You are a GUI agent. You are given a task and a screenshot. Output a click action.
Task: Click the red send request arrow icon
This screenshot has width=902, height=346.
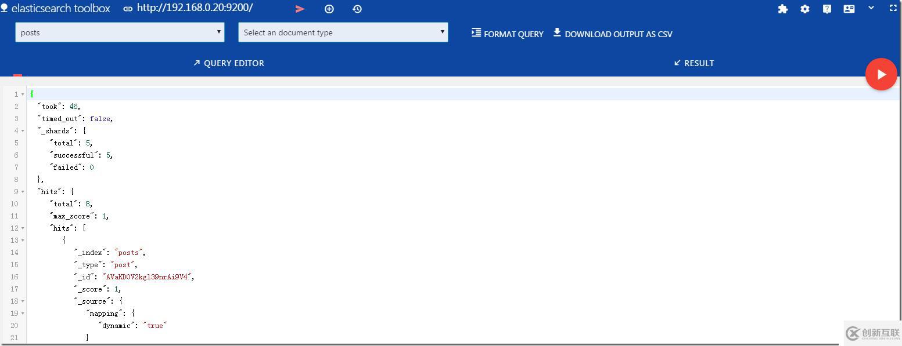[300, 9]
